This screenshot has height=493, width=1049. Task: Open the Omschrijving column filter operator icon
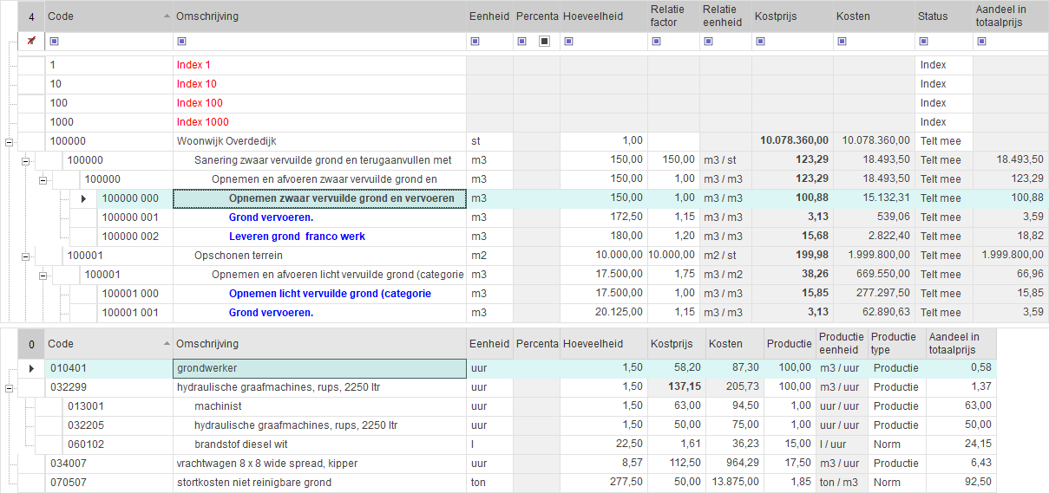pyautogui.click(x=181, y=41)
